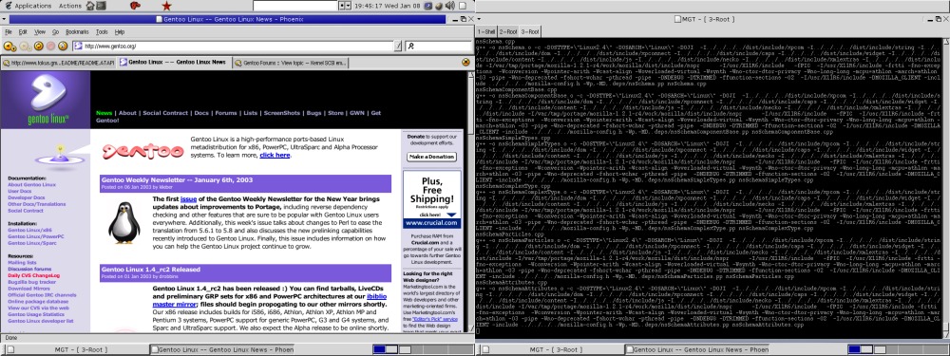Image resolution: width=950 pixels, height=356 pixels.
Task: Switch to the Gentoo Forums browser tab
Action: click(x=291, y=63)
